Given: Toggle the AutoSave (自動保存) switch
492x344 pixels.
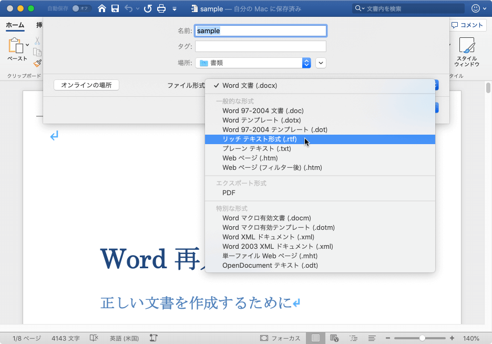Looking at the screenshot, I should [80, 8].
